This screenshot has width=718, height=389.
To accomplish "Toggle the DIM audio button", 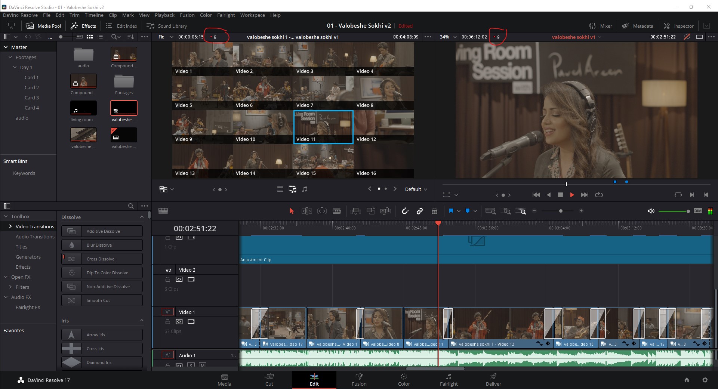I will (x=698, y=211).
